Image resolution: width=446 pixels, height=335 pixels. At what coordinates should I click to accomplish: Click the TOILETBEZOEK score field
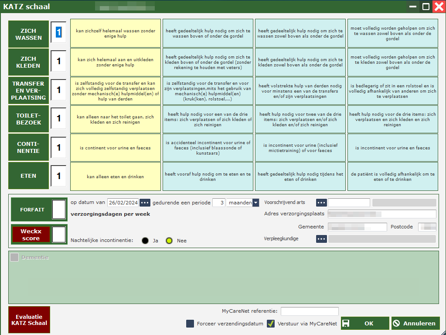tap(58, 118)
